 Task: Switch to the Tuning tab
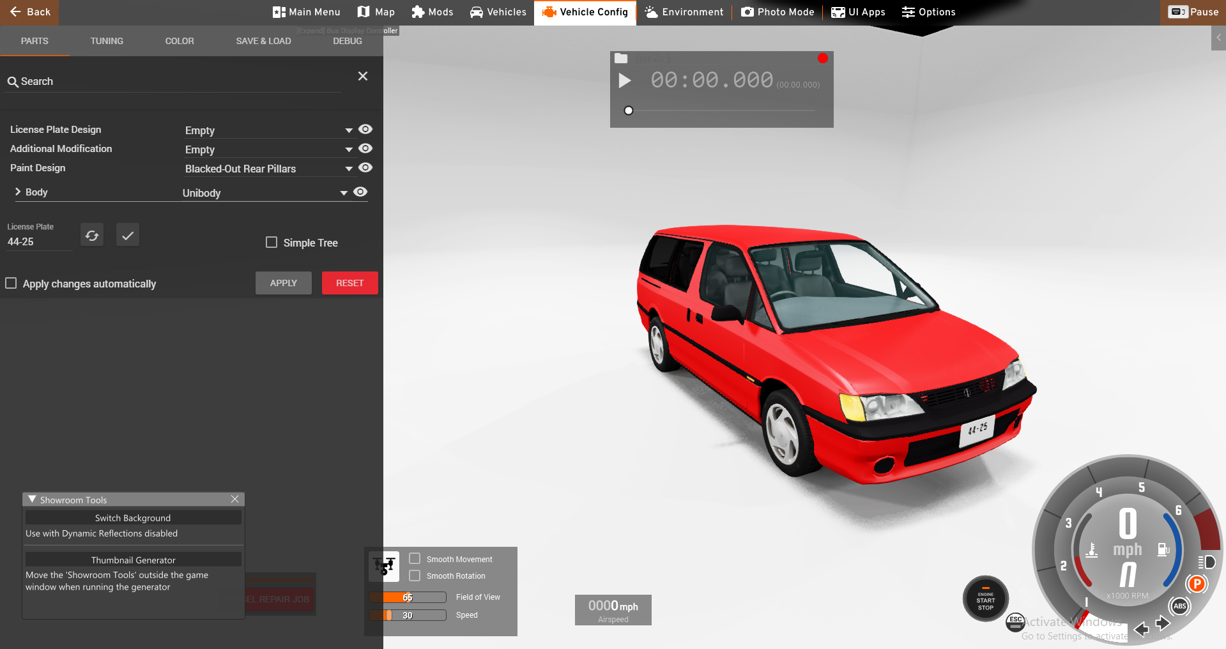coord(107,41)
